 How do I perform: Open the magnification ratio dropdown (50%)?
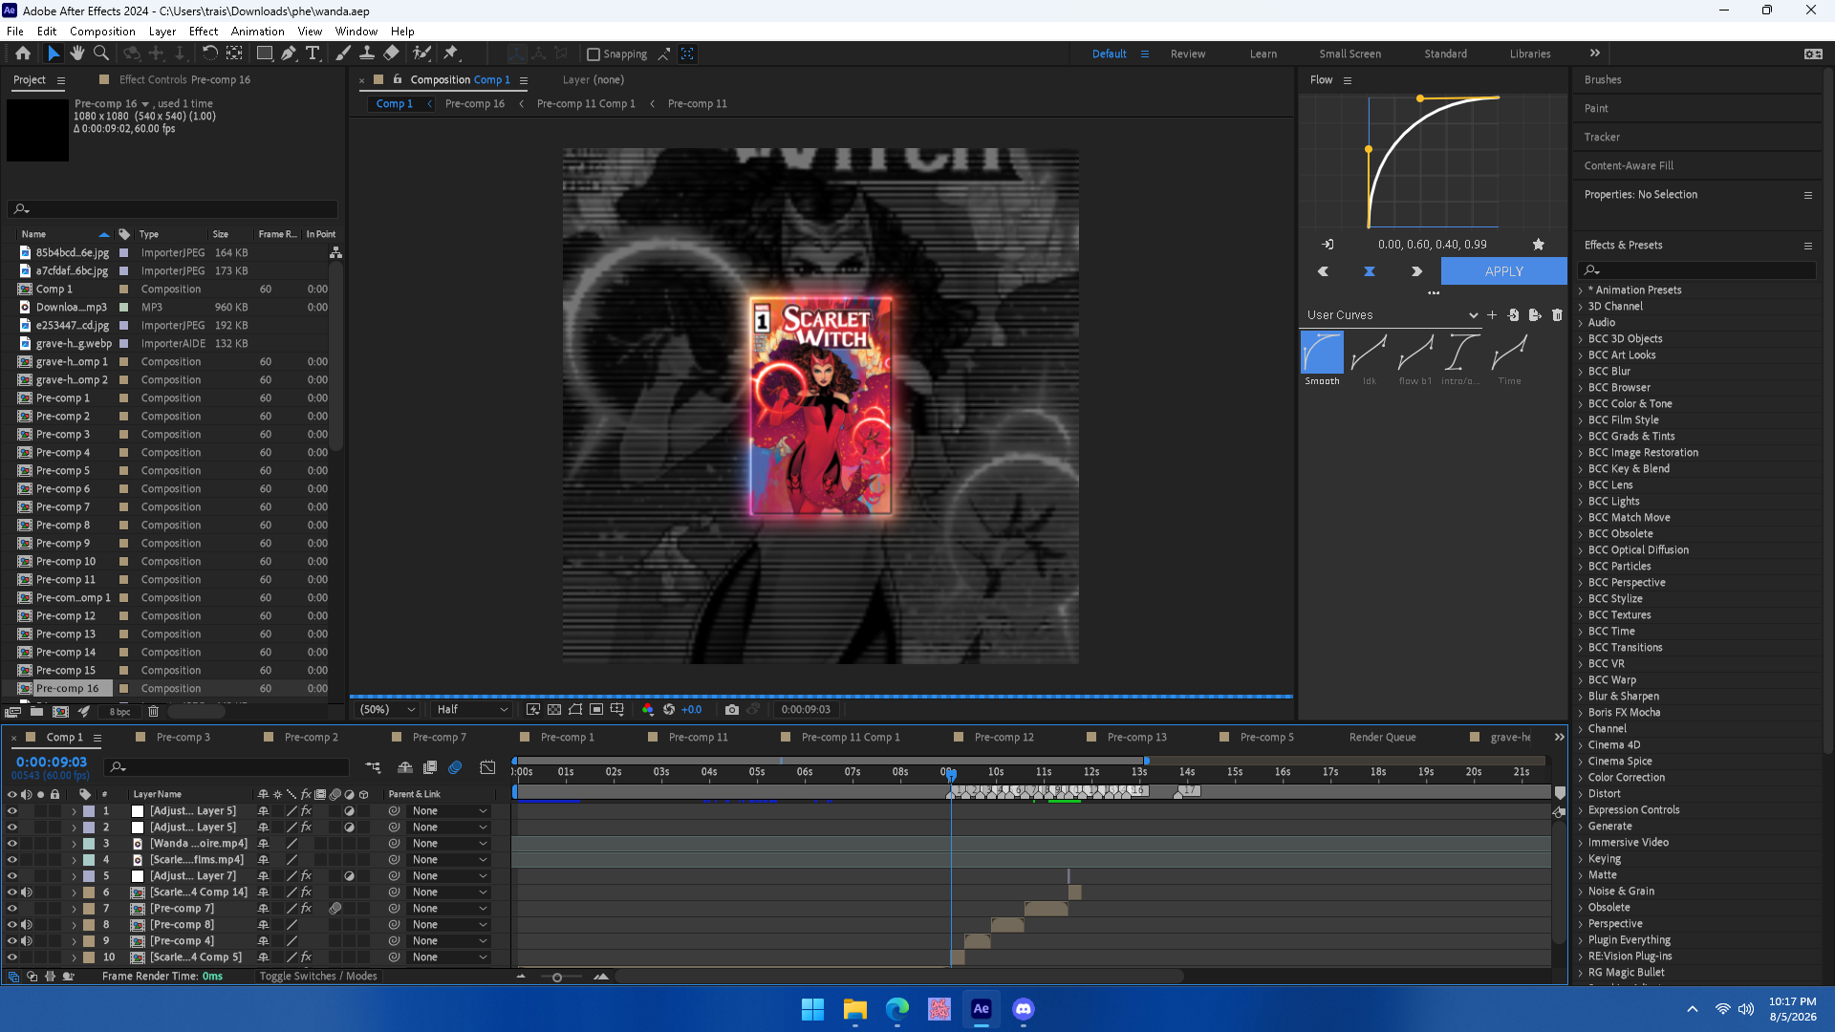[387, 710]
